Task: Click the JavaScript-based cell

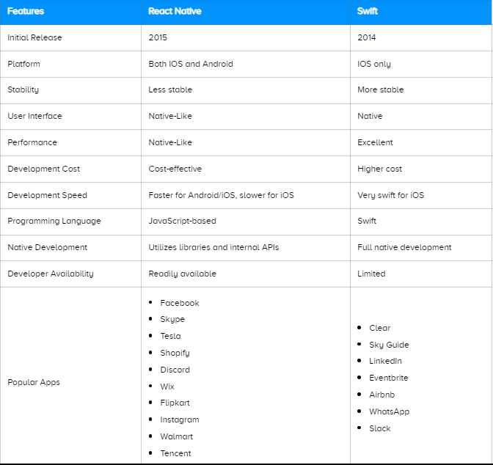Action: [x=182, y=221]
